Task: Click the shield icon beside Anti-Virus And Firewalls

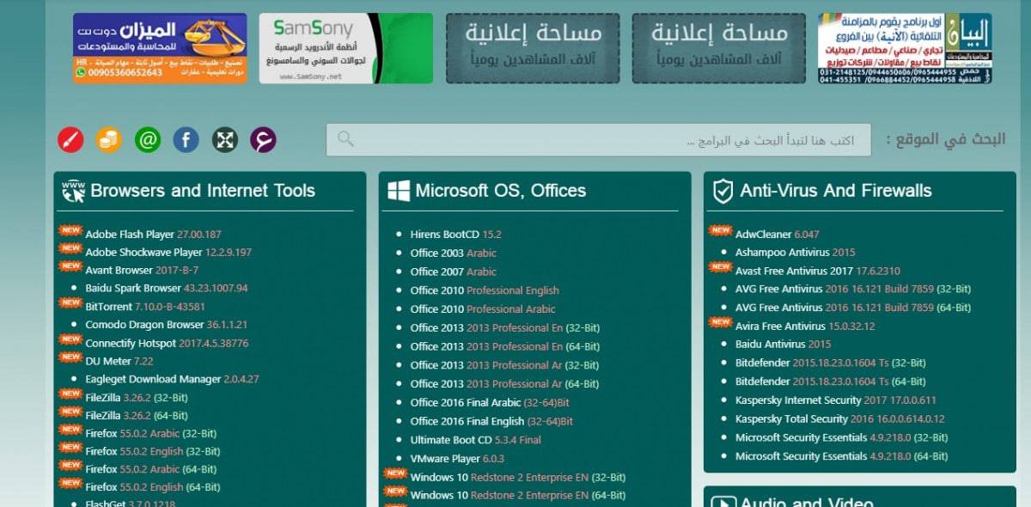Action: (723, 191)
